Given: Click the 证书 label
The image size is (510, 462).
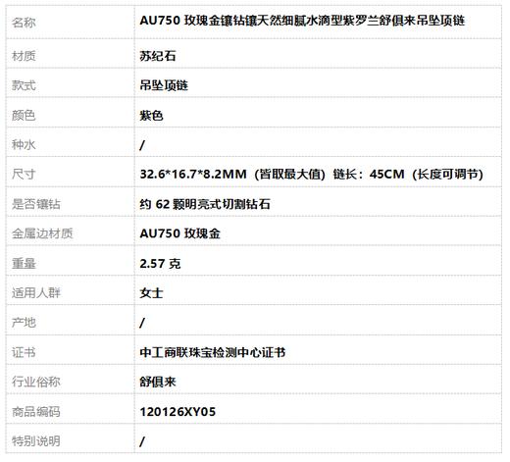Looking at the screenshot, I should (x=24, y=352).
